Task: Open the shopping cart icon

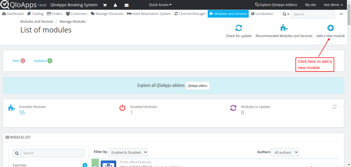Action: tap(105, 5)
